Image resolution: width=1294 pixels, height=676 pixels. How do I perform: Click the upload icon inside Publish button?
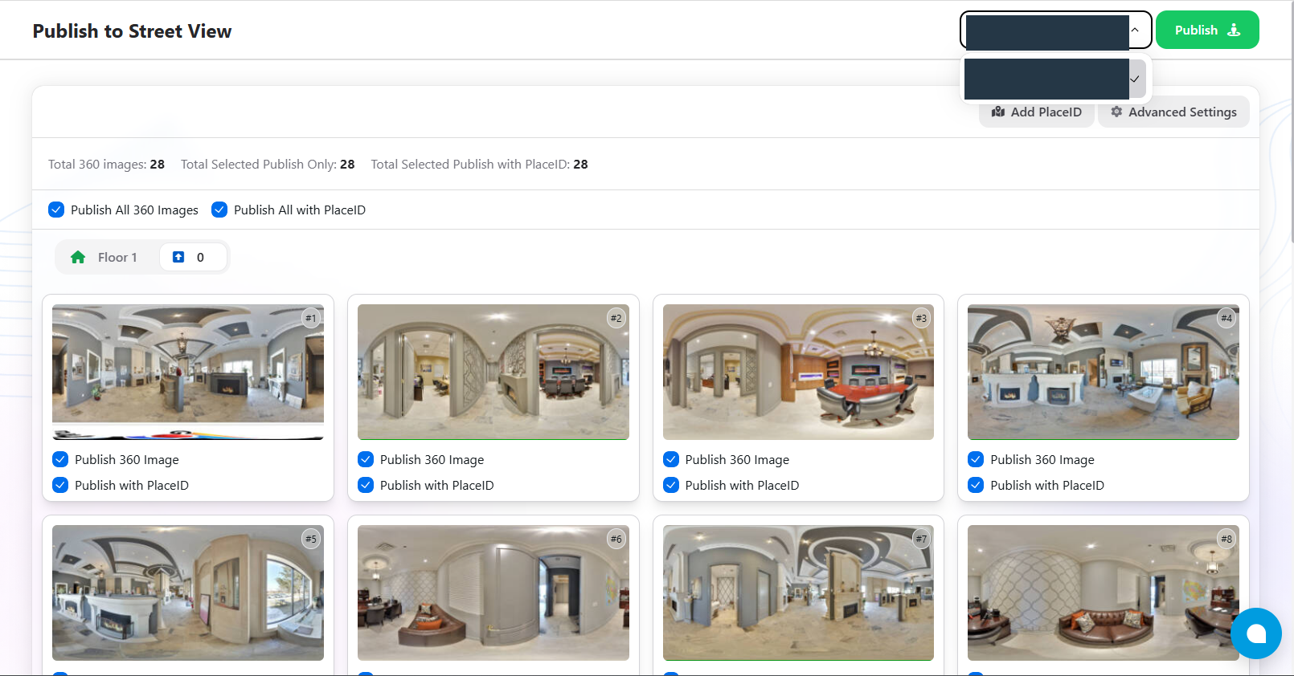tap(1234, 30)
